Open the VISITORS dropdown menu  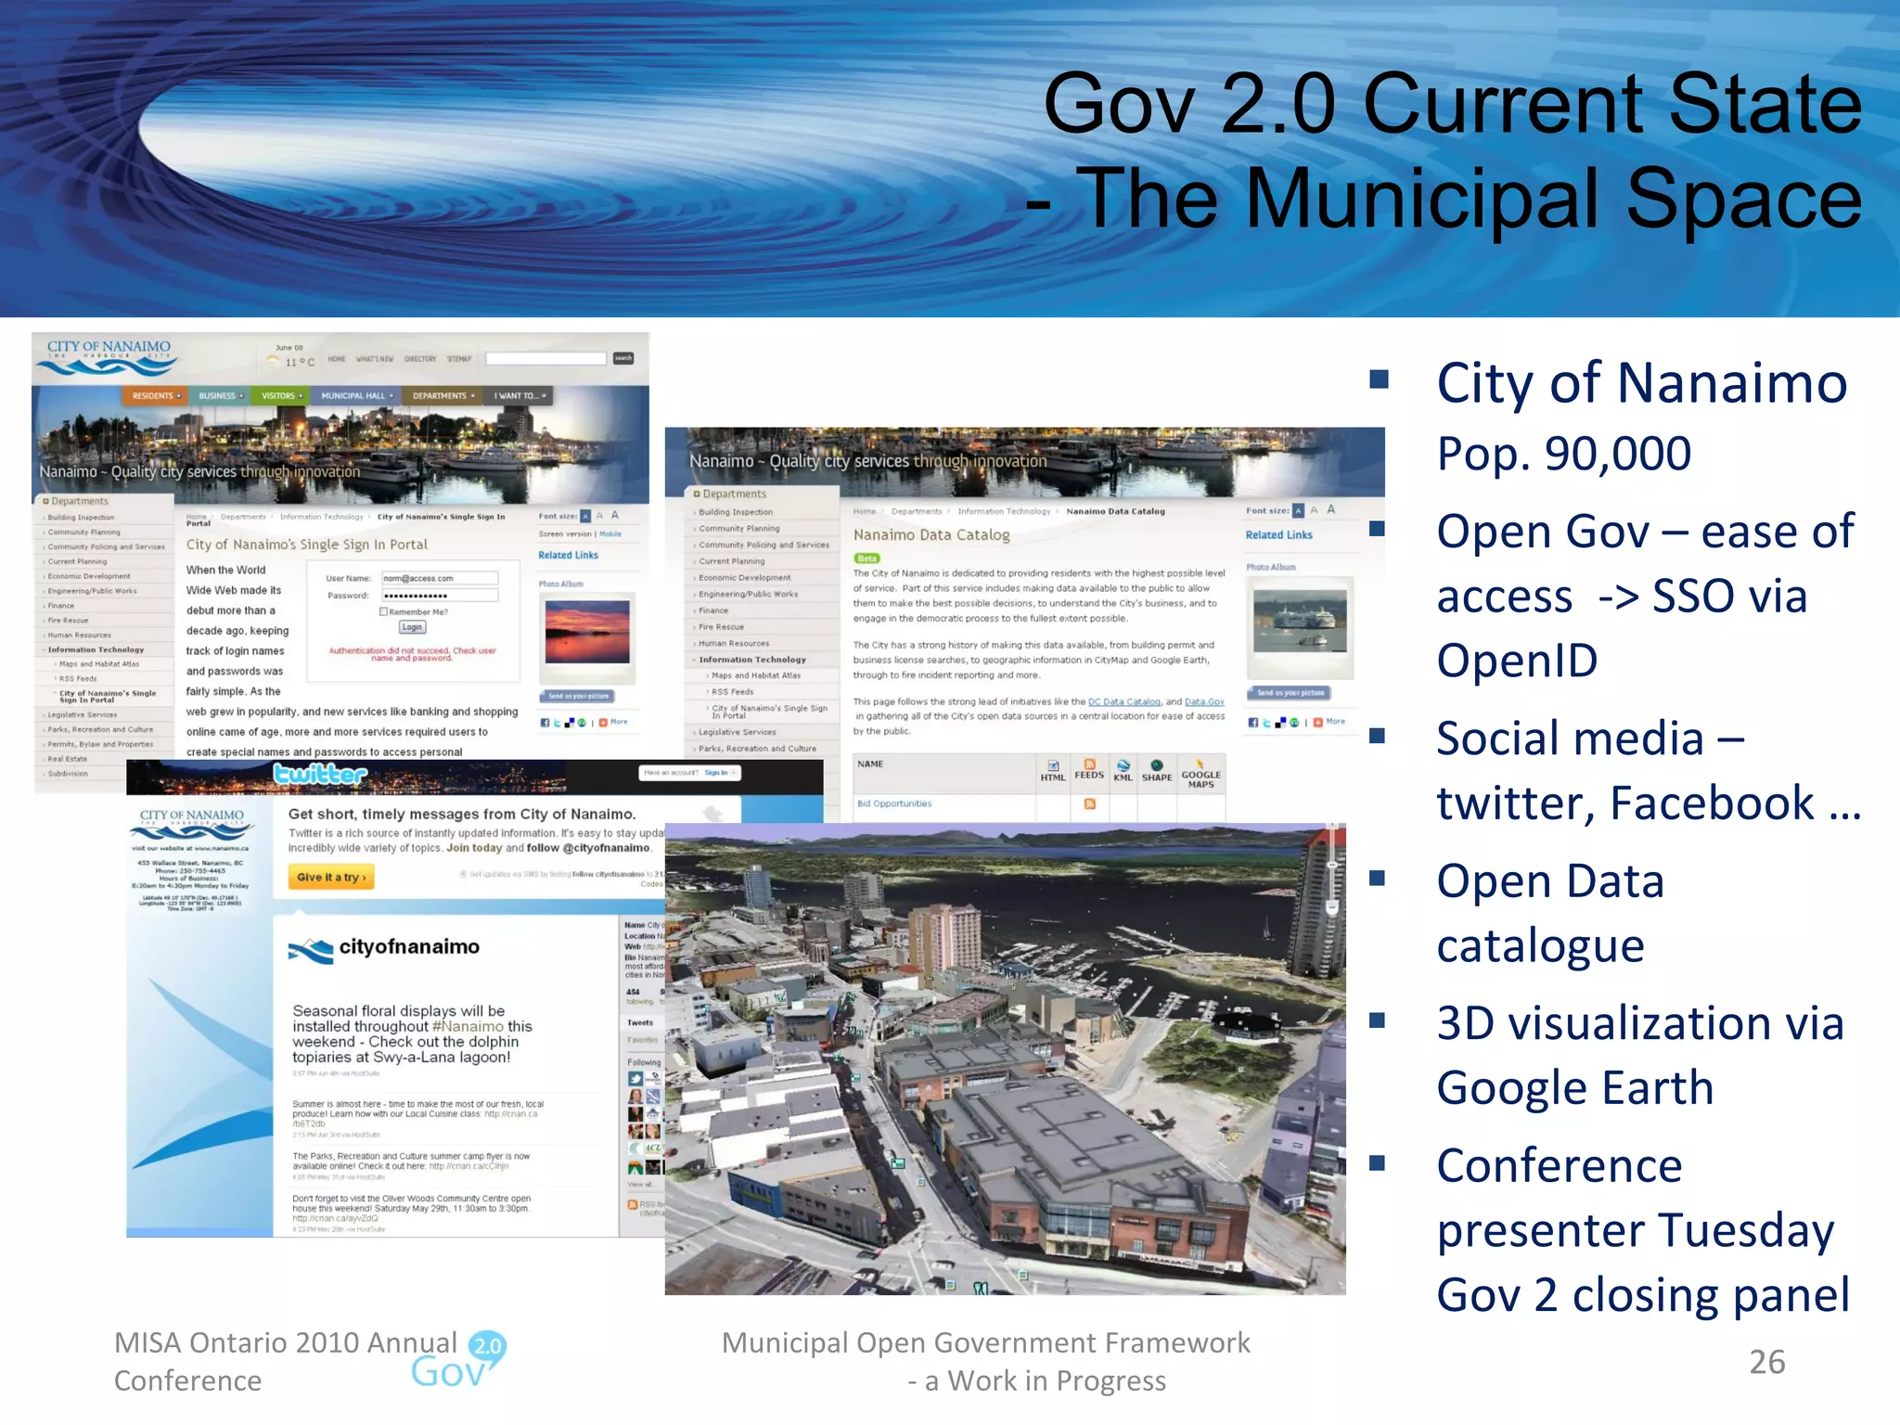[281, 396]
